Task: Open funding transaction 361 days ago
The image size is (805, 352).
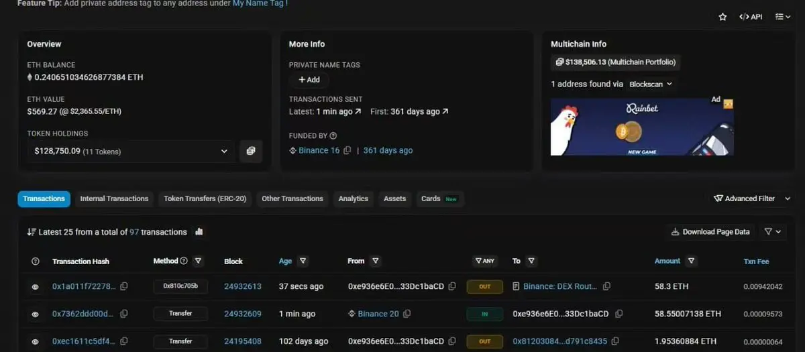Action: (388, 150)
